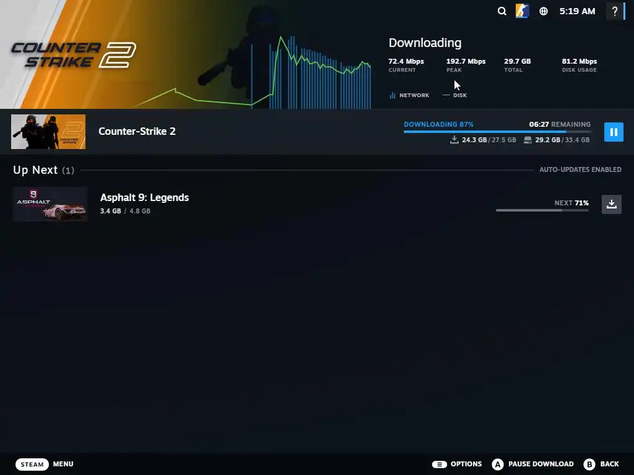Click the downloaded size arrow icon

tap(454, 140)
